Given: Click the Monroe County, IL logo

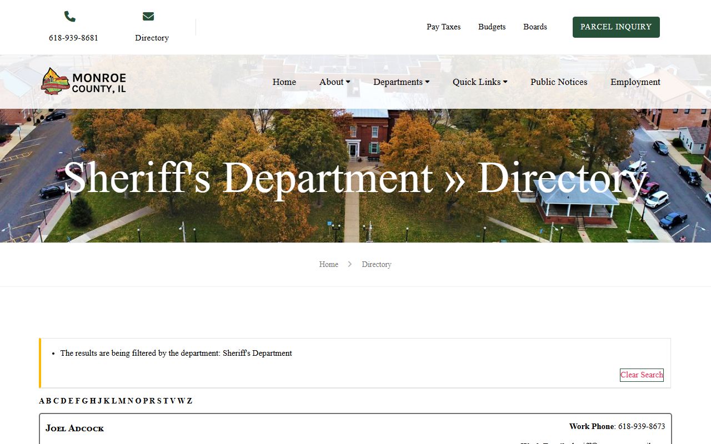Looking at the screenshot, I should [x=84, y=82].
